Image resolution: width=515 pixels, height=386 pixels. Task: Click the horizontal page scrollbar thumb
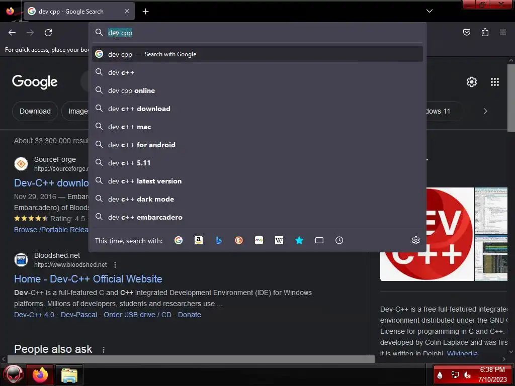[191, 359]
